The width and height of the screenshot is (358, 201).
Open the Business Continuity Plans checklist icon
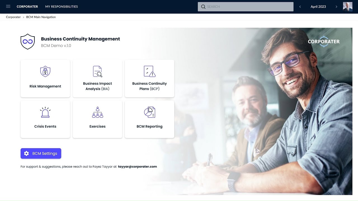pos(149,71)
